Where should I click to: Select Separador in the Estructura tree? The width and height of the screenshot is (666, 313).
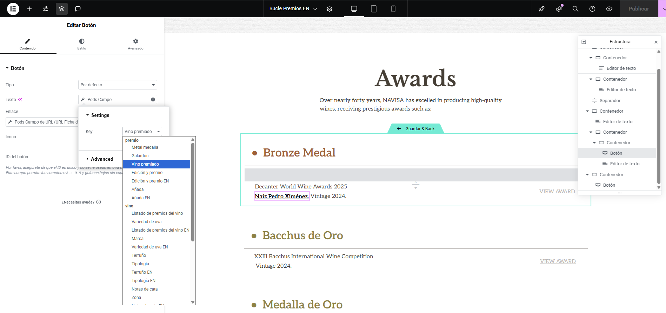coord(610,101)
